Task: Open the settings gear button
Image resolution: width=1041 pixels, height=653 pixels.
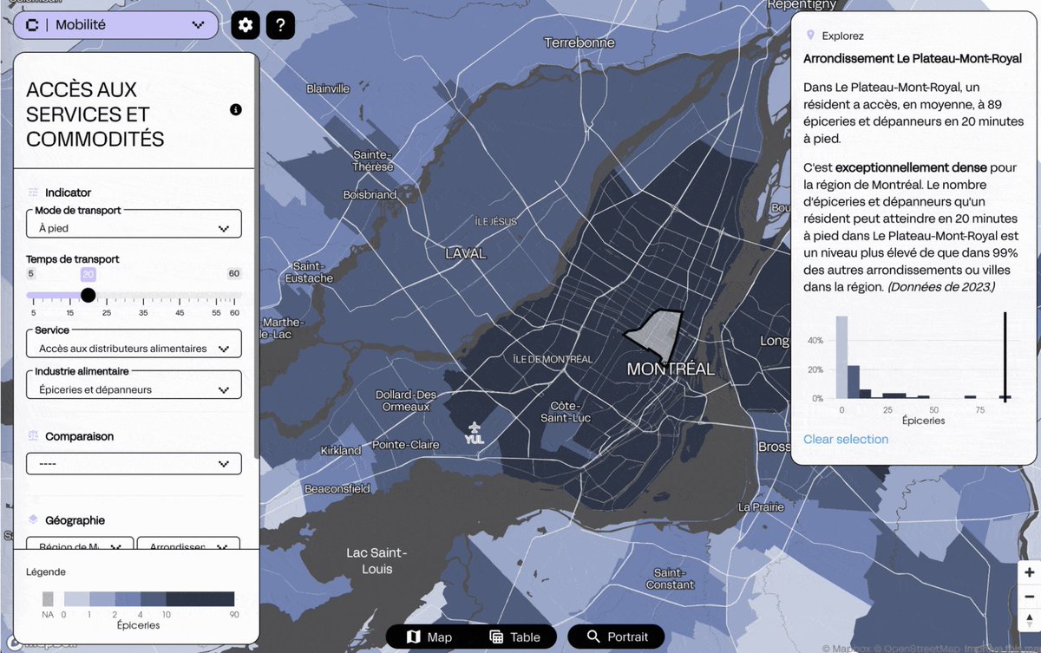Action: coord(246,25)
